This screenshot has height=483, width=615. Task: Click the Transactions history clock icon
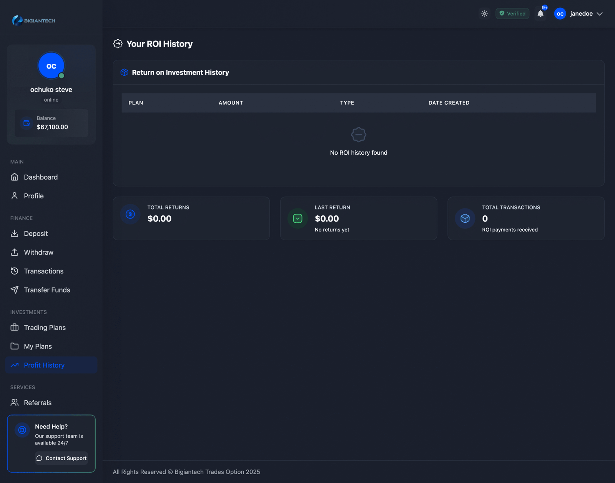coord(15,271)
